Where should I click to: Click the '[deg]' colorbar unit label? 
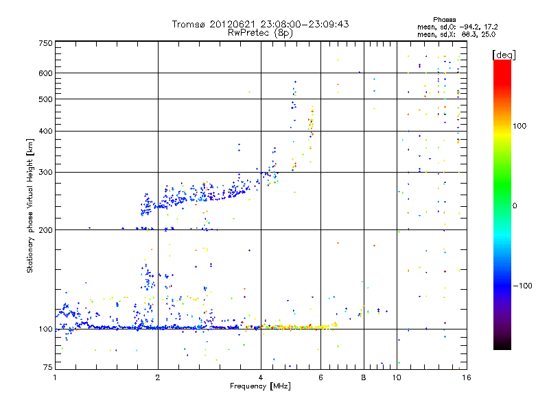504,55
